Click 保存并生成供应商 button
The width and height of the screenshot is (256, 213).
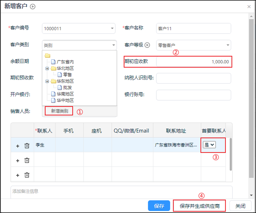[x=199, y=206]
